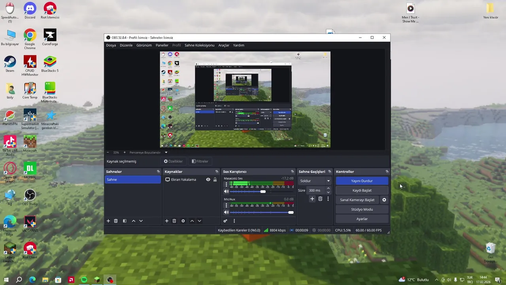Open the OBS Studio desktop shortcut
The width and height of the screenshot is (506, 285).
(x=30, y=197)
